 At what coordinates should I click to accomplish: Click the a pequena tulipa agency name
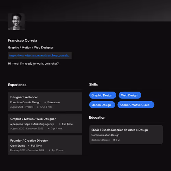(32, 124)
